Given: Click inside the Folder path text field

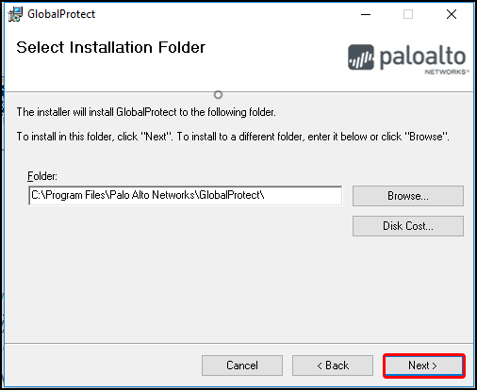Looking at the screenshot, I should (x=185, y=195).
